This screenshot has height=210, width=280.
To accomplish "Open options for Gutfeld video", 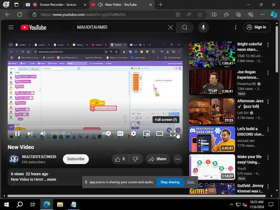I will (x=268, y=186).
